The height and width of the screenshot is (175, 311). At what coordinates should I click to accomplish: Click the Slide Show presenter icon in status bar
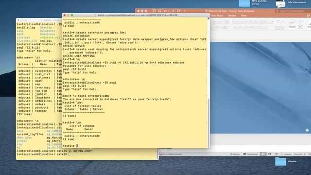tap(276, 154)
